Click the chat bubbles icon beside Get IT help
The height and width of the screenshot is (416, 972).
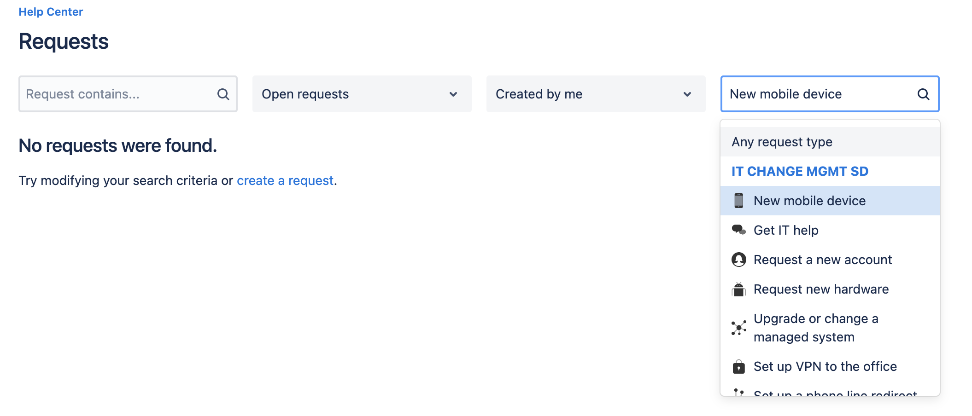point(738,230)
